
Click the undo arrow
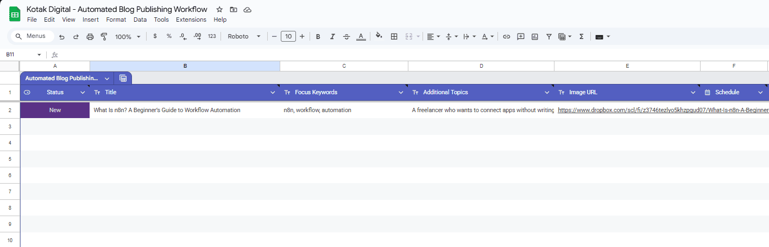click(62, 36)
